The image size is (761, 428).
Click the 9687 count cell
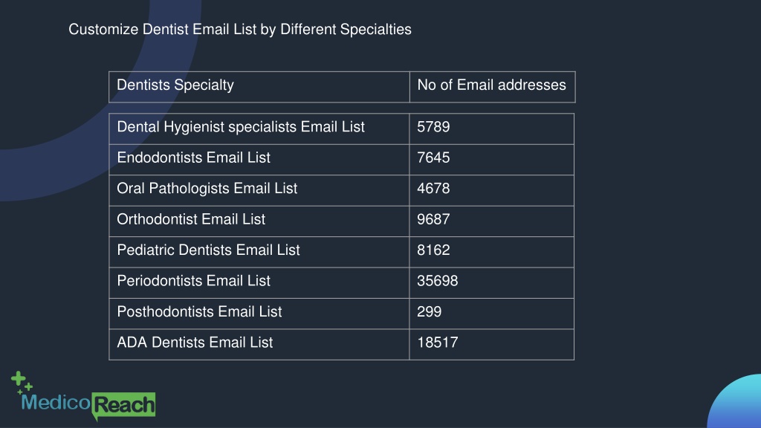pos(492,221)
